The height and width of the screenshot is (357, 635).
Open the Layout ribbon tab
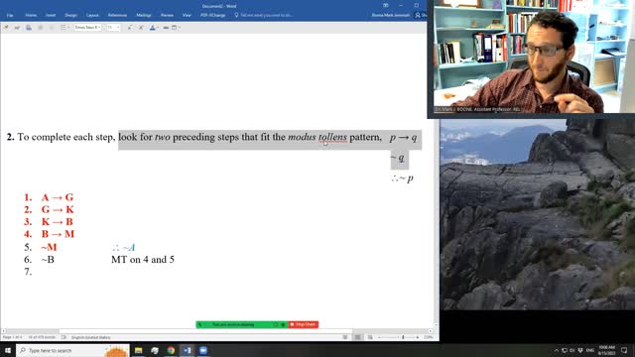pyautogui.click(x=92, y=15)
